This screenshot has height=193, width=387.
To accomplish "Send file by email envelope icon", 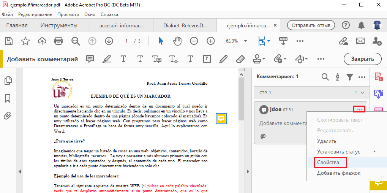I will 360,41.
